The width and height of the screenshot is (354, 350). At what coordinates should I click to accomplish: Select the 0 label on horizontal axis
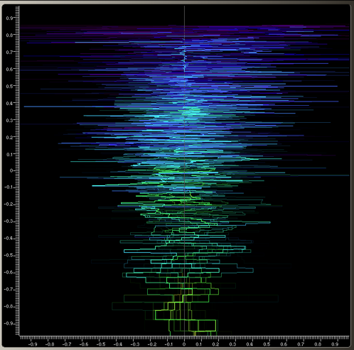click(x=184, y=344)
